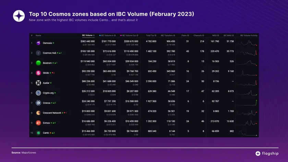The image size is (288, 162).
Task: Click the Canto IBC volume activity sparkline
Action: point(247,133)
